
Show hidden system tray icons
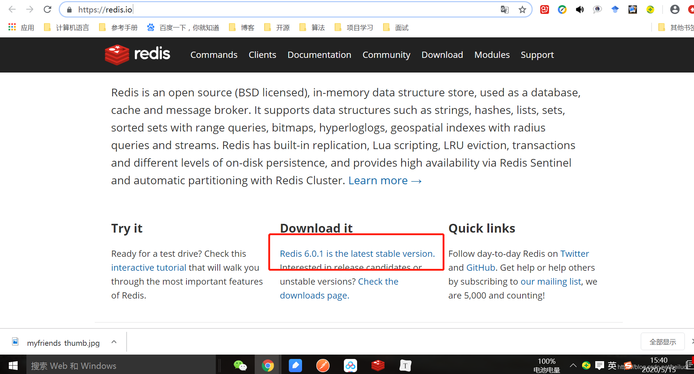[573, 365]
